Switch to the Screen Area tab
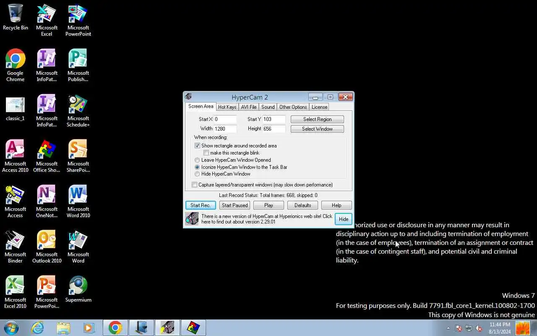This screenshot has width=537, height=336. click(201, 107)
